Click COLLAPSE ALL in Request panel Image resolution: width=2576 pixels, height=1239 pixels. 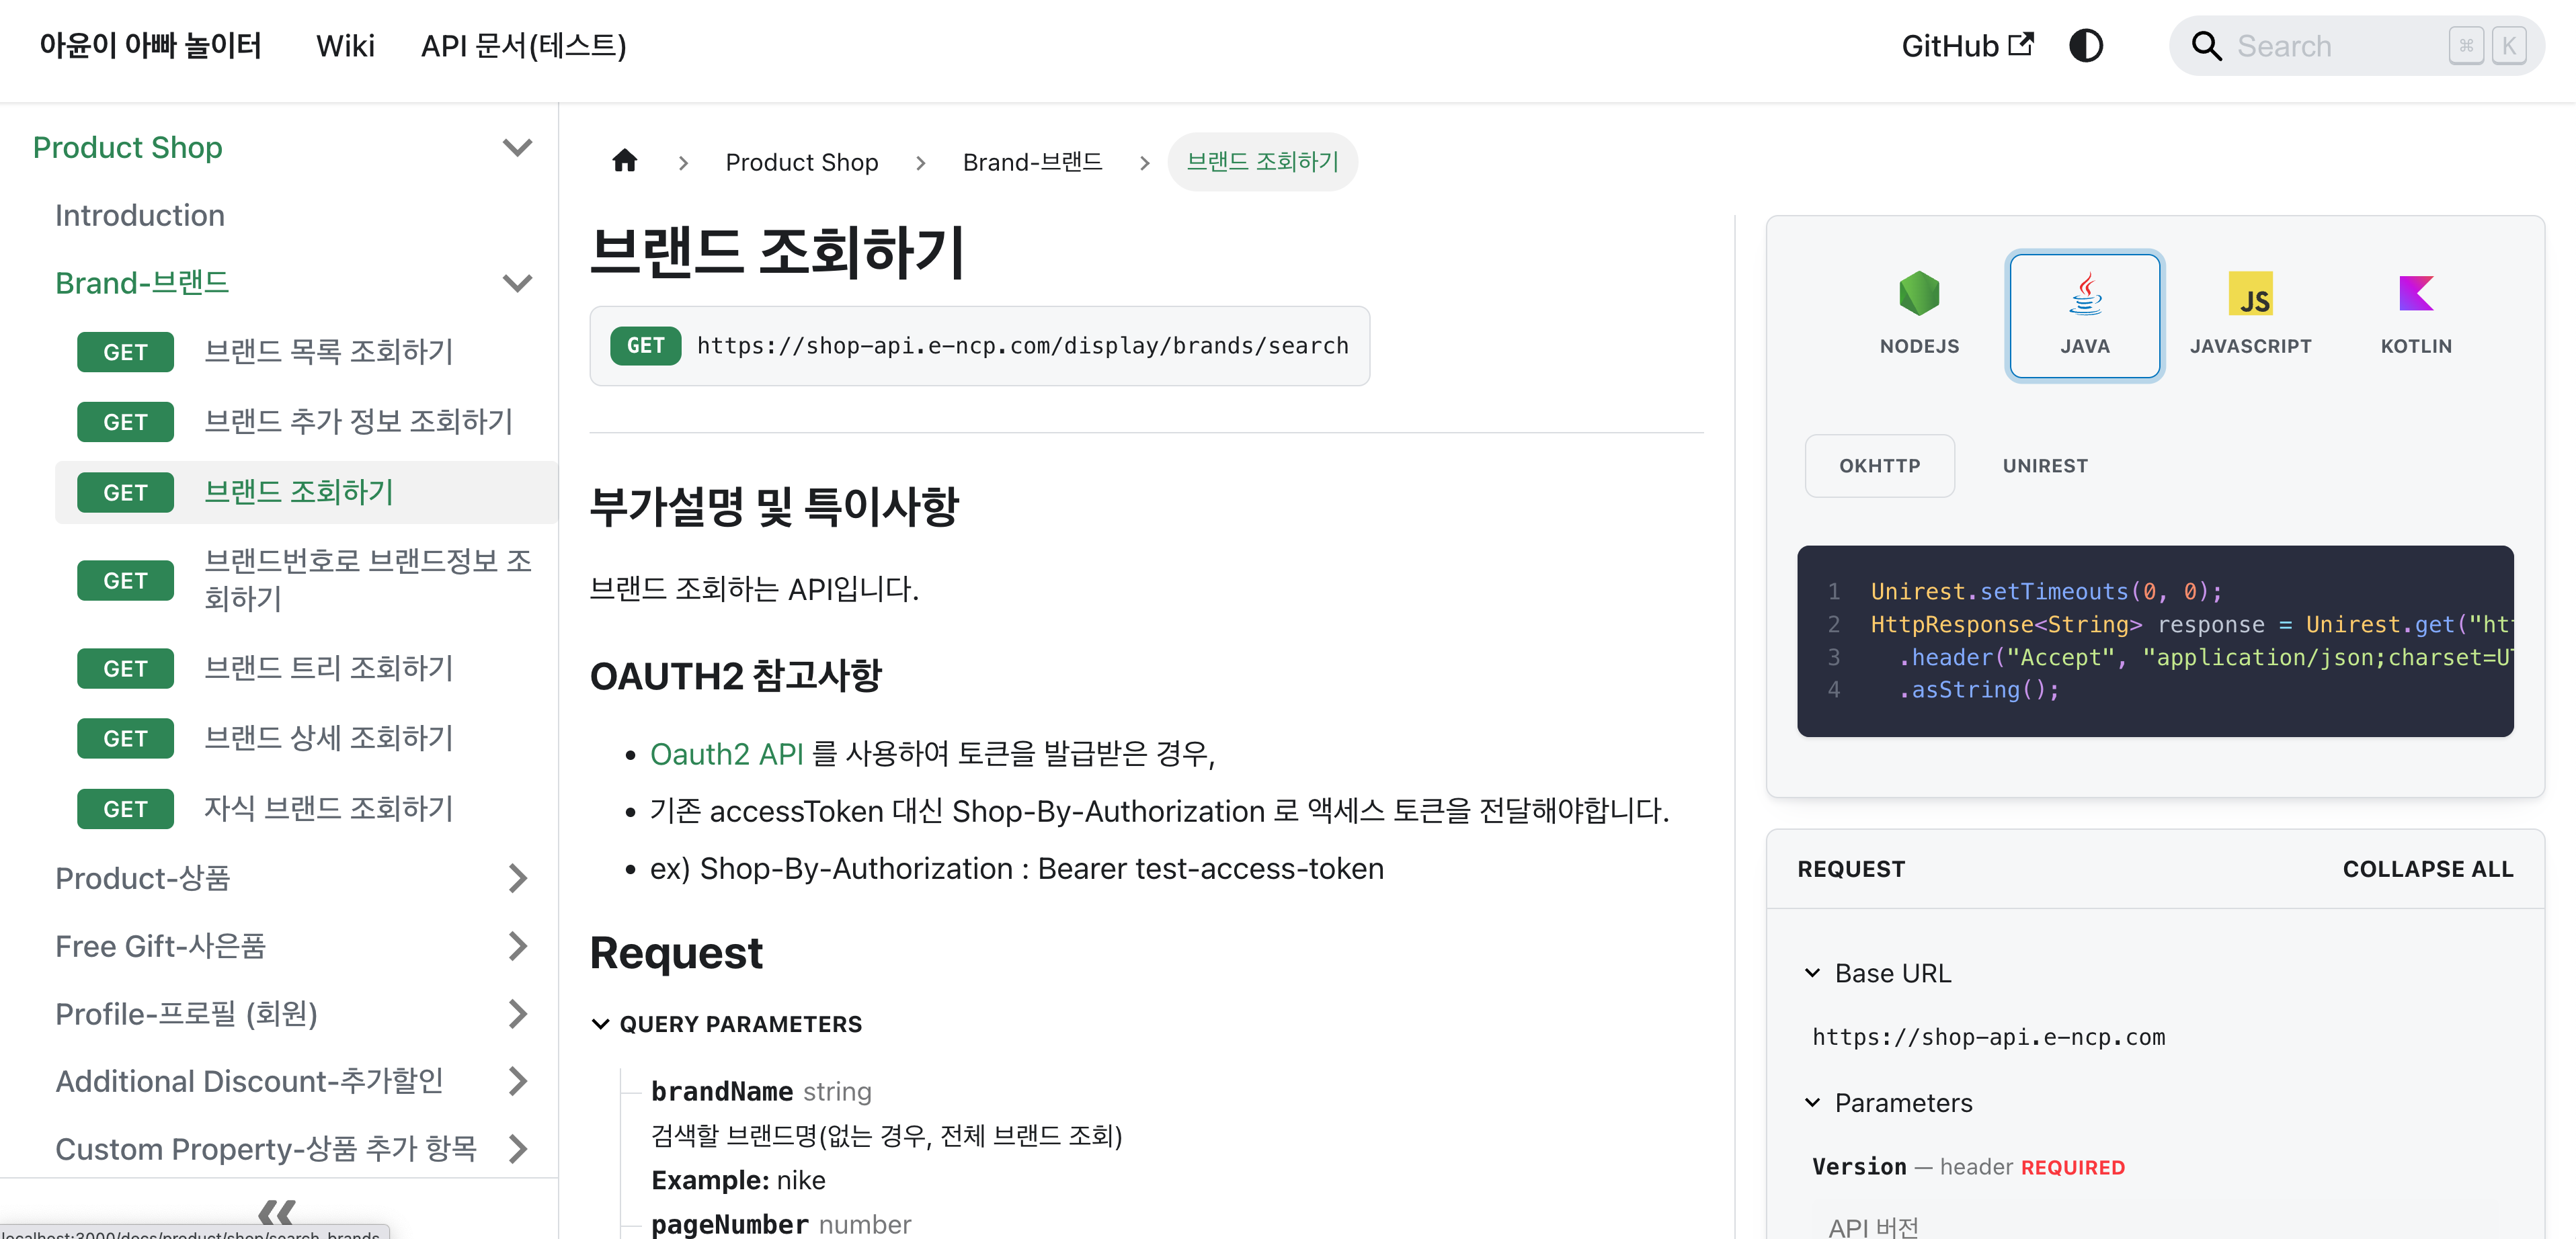click(x=2428, y=869)
